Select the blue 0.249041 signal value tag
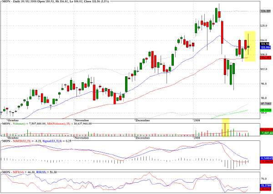Viewport: 273px width, 194px height. pos(266,159)
